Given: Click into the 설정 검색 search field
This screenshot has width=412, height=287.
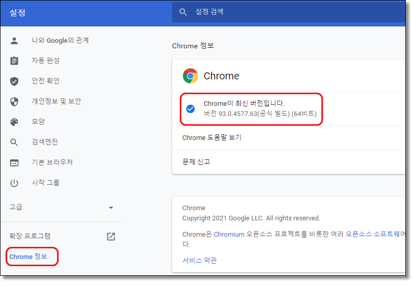Looking at the screenshot, I should point(289,12).
